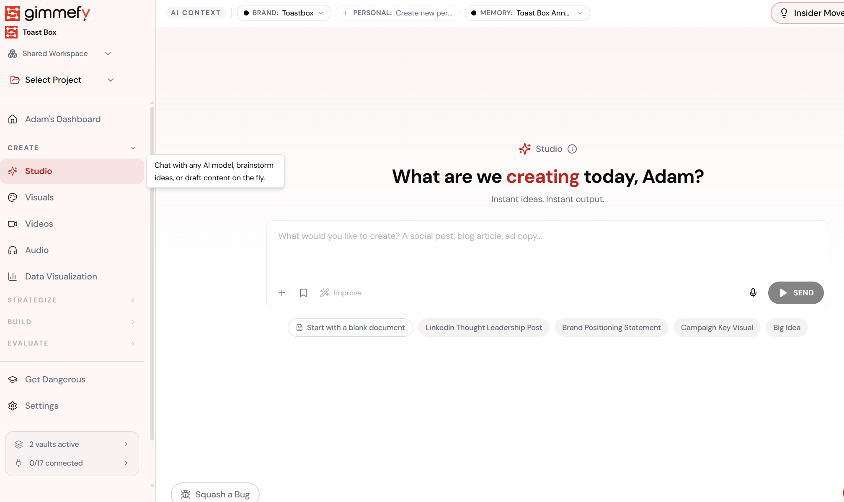Click the bookmark icon in prompt toolbar
The image size is (844, 502).
tap(303, 293)
